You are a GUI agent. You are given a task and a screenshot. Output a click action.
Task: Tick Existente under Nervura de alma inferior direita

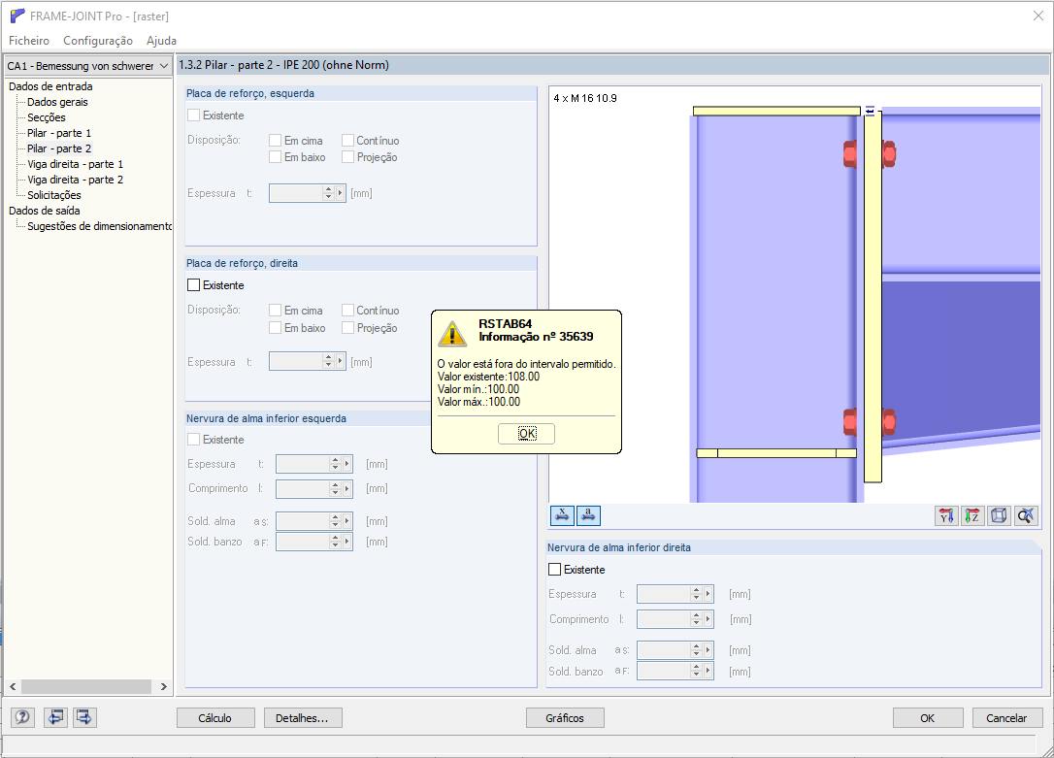click(554, 569)
